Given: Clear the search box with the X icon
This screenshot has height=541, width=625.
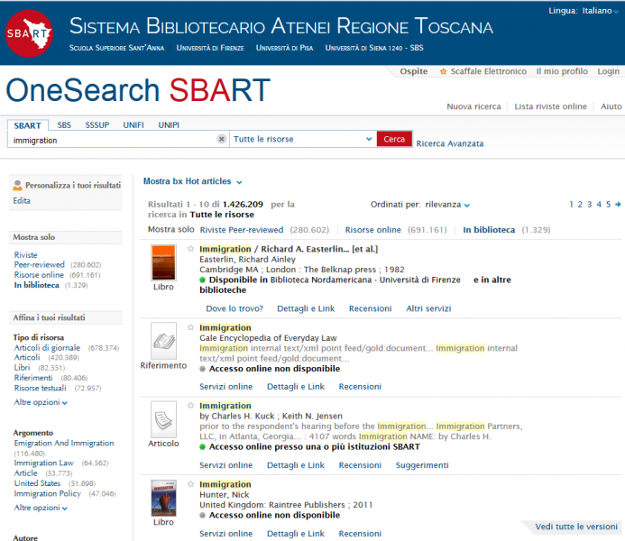Looking at the screenshot, I should coord(222,140).
